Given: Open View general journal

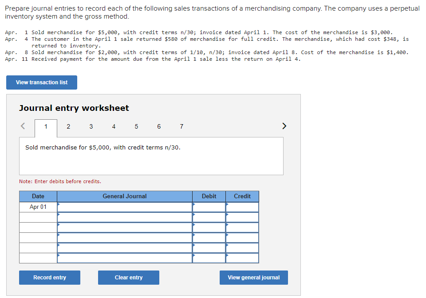Looking at the screenshot, I should 254,277.
